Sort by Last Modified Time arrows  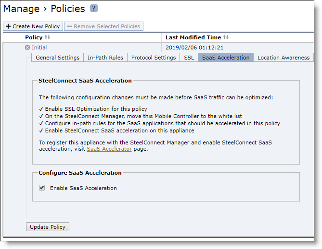click(x=226, y=37)
